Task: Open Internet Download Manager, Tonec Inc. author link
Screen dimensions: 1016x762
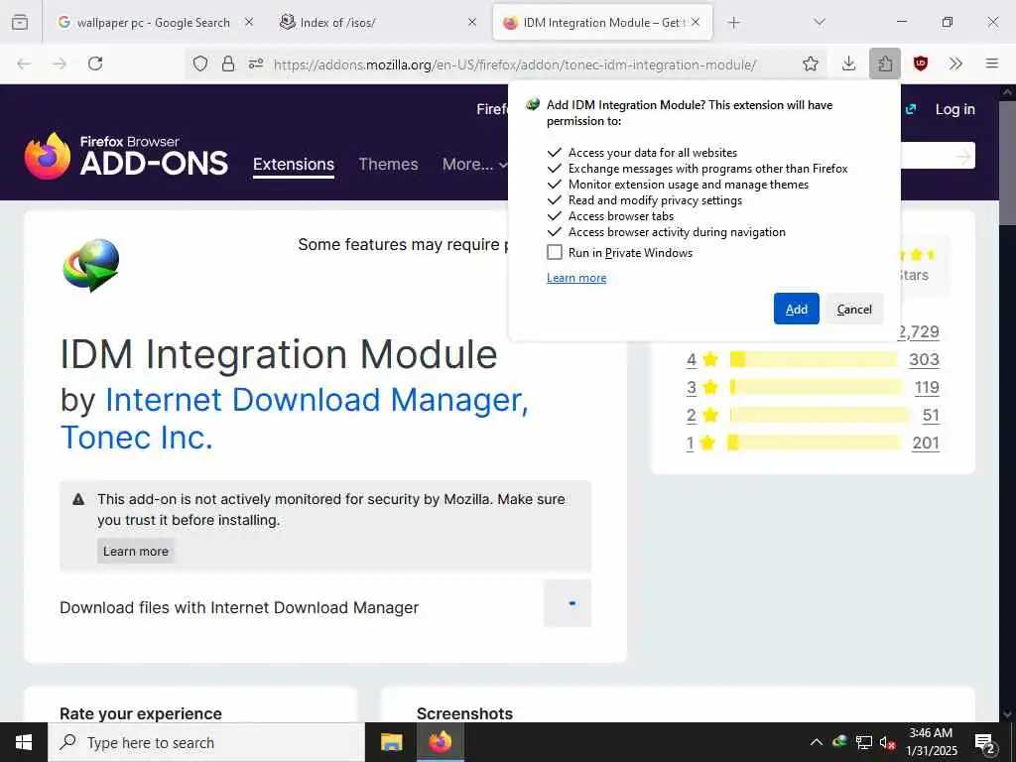Action: click(x=296, y=419)
